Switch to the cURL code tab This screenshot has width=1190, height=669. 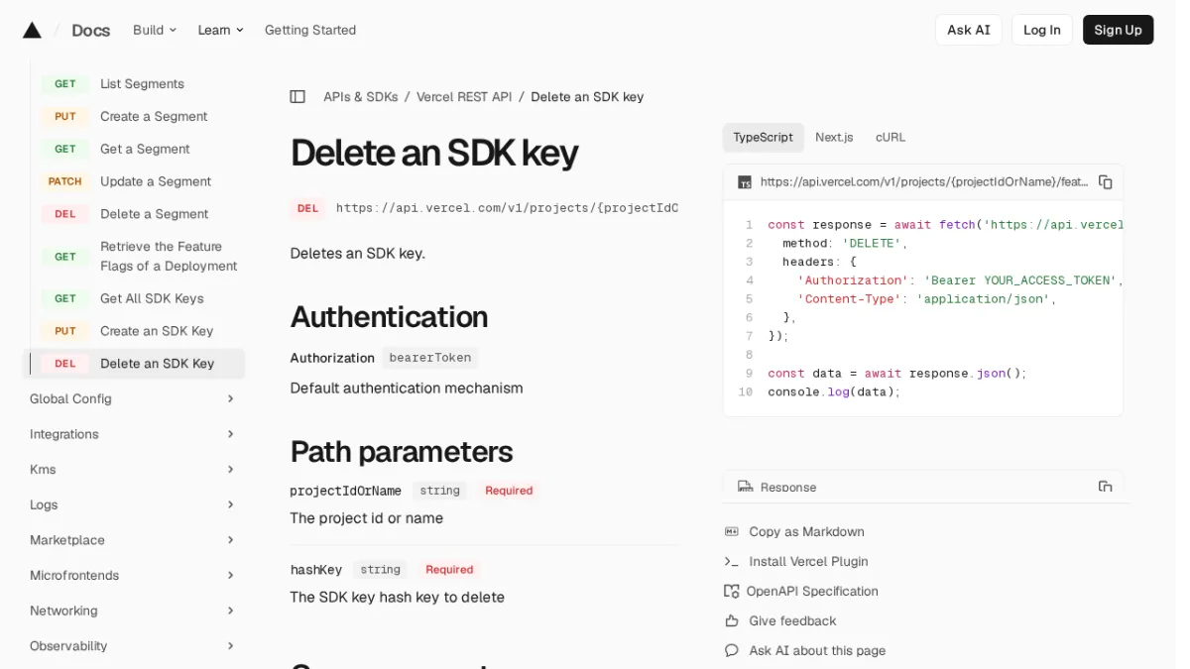point(891,138)
